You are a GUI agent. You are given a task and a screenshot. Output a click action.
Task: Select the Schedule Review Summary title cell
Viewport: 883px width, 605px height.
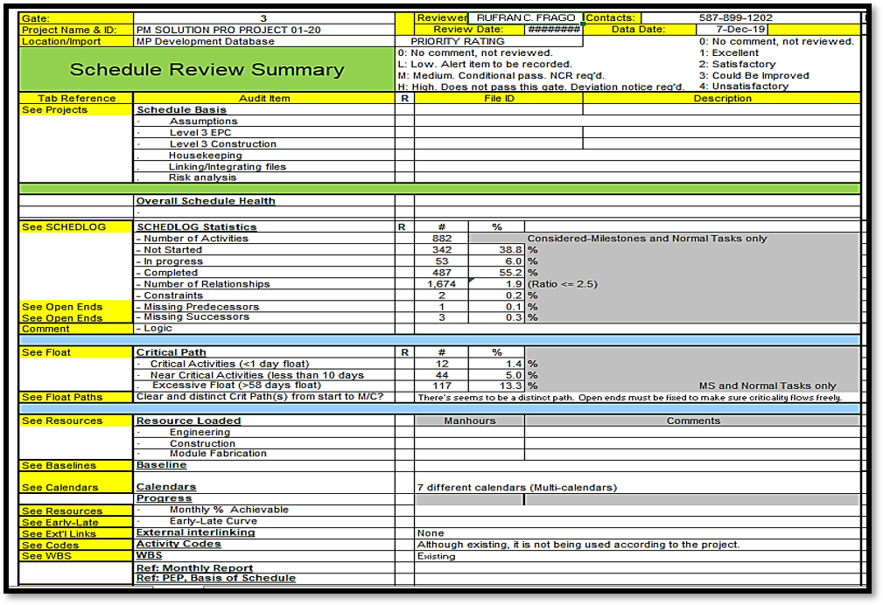tap(207, 70)
